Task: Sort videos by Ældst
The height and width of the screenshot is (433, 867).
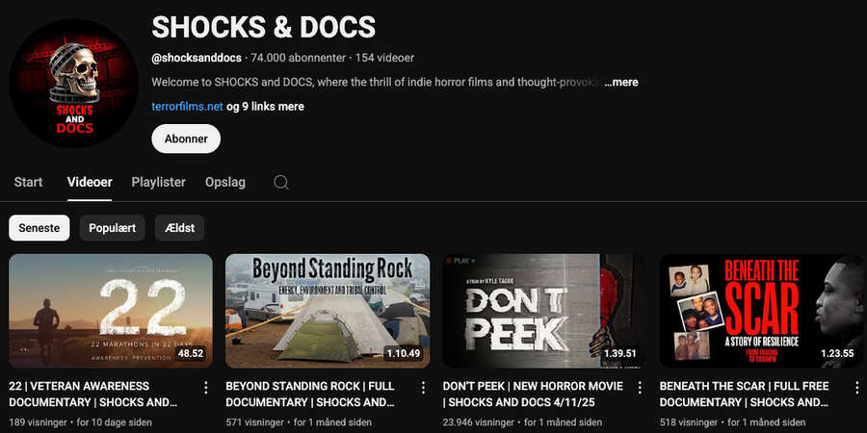Action: pos(180,228)
